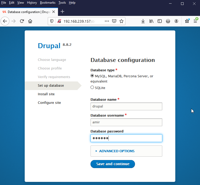The image size is (200, 185).
Task: Bookmark this page with the star icon
Action: 121,21
